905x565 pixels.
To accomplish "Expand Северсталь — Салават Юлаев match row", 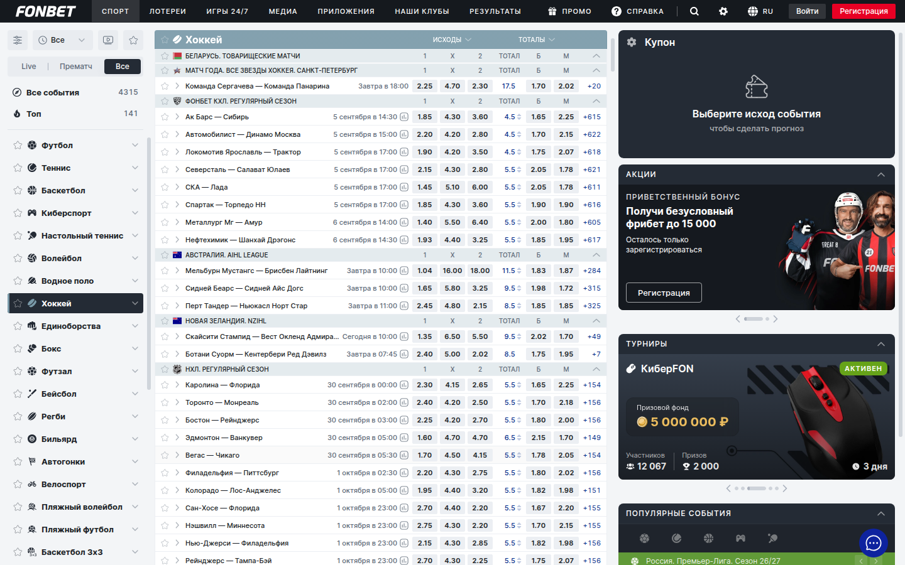I will point(177,169).
